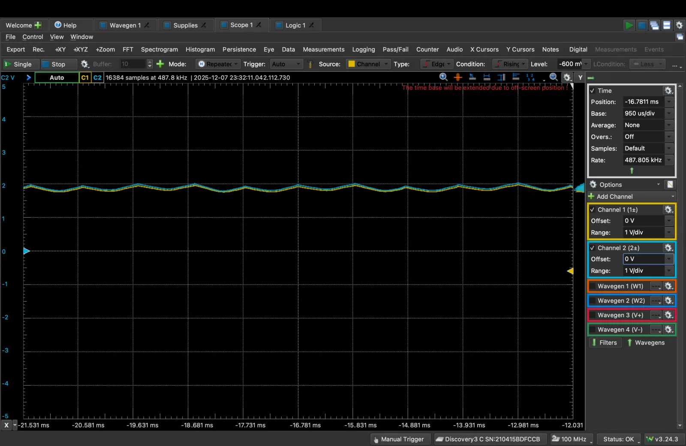Cascade windows using the stacked windows icon

pyautogui.click(x=654, y=25)
